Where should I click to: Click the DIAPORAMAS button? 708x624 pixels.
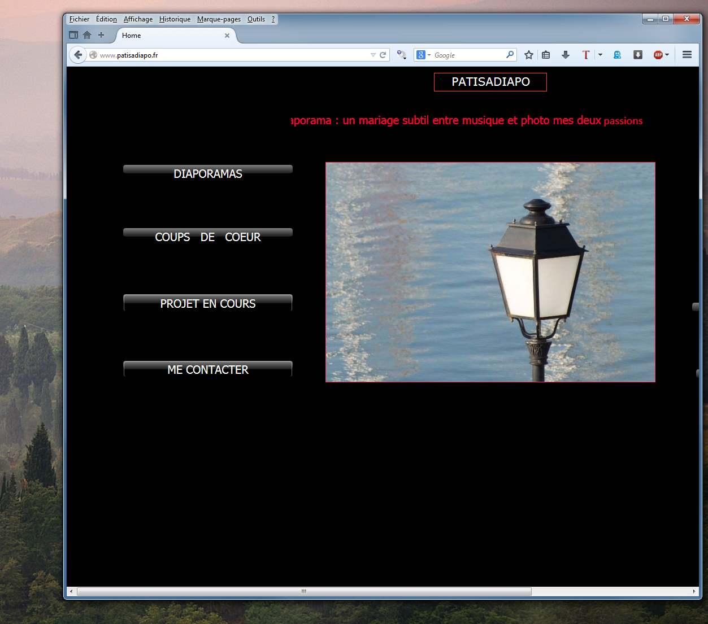(208, 173)
